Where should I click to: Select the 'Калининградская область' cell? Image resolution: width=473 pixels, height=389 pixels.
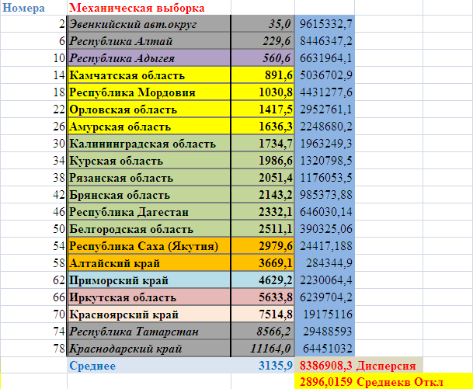[149, 143]
